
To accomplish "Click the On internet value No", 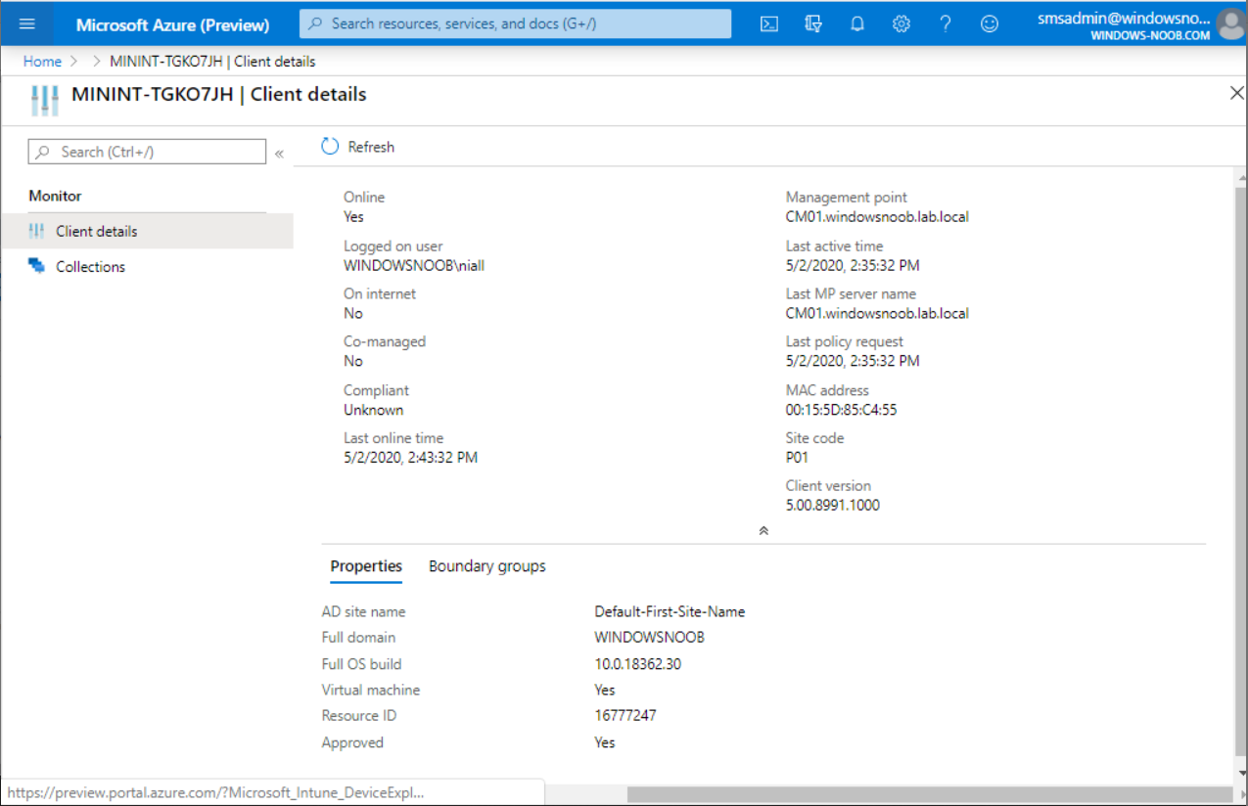I will pyautogui.click(x=353, y=314).
